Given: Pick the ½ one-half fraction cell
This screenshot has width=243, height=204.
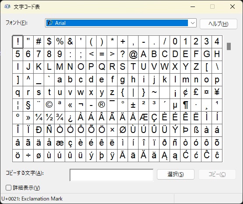Looking at the screenshot, I should click(49, 118).
